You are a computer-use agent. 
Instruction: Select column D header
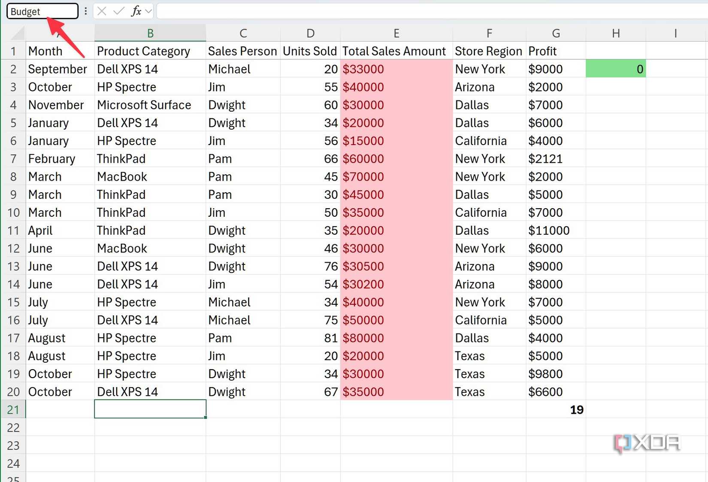311,33
